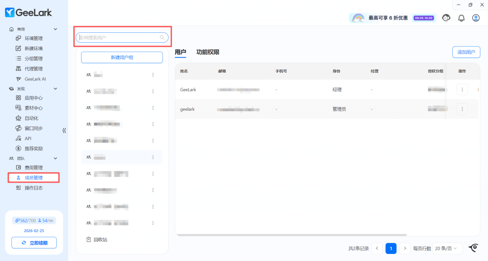Click the search magnifier icon
The height and width of the screenshot is (261, 488).
(162, 38)
